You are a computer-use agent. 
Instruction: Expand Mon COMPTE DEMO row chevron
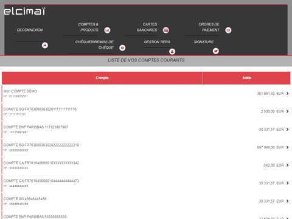287,94
